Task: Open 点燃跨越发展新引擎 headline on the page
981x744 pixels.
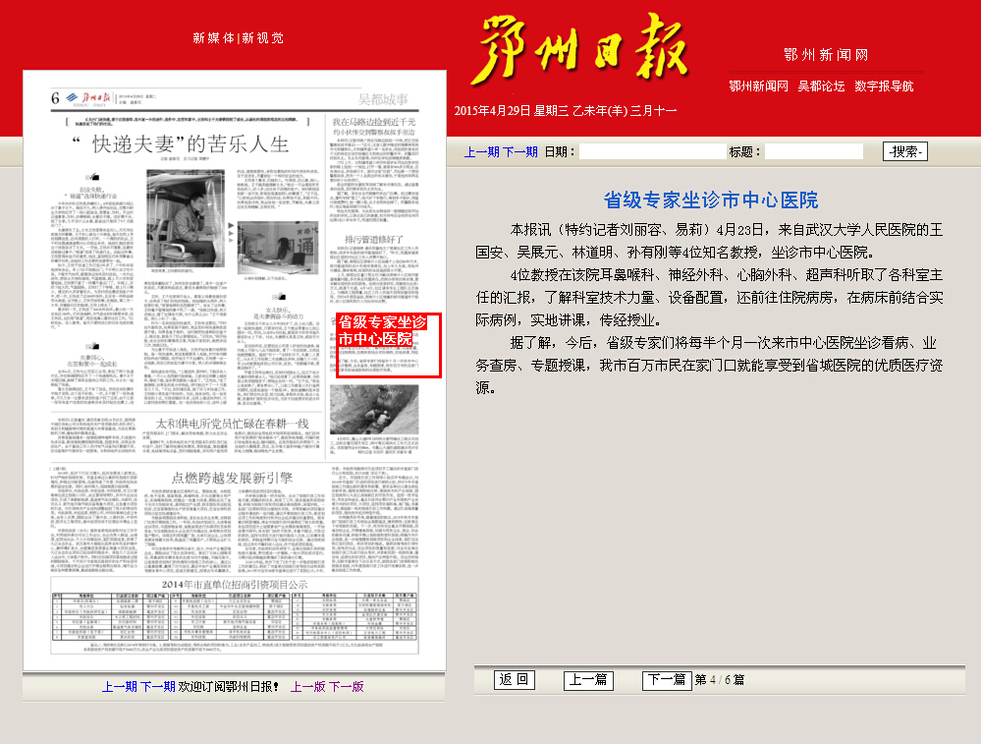Action: [232, 478]
